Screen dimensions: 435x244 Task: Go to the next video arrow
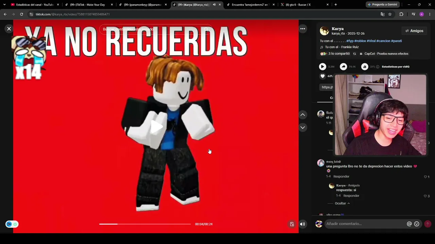click(x=302, y=127)
